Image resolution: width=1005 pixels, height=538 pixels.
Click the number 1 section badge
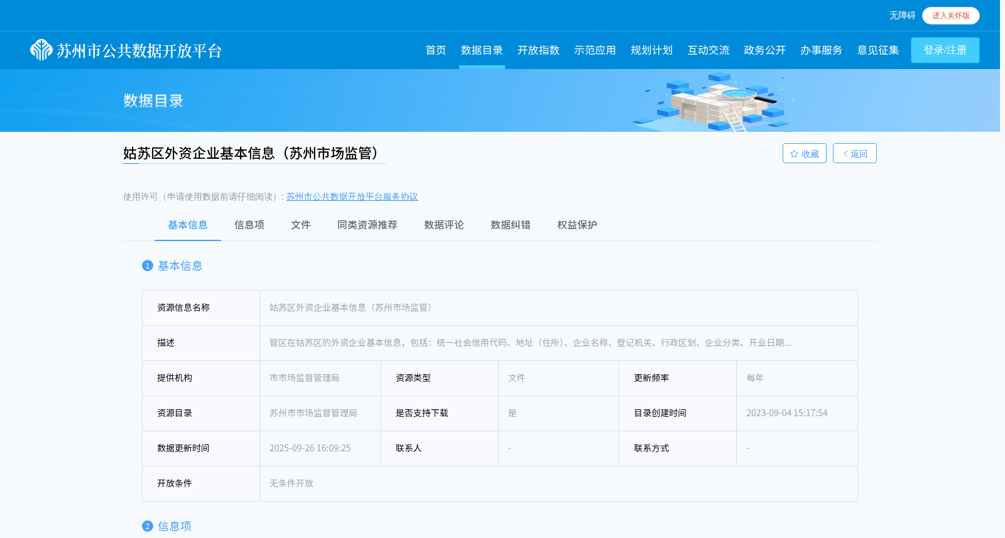point(148,266)
